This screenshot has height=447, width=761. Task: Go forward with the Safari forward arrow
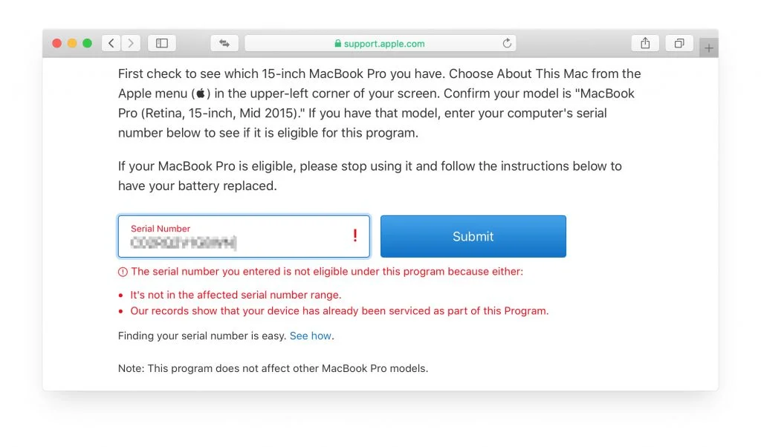131,43
